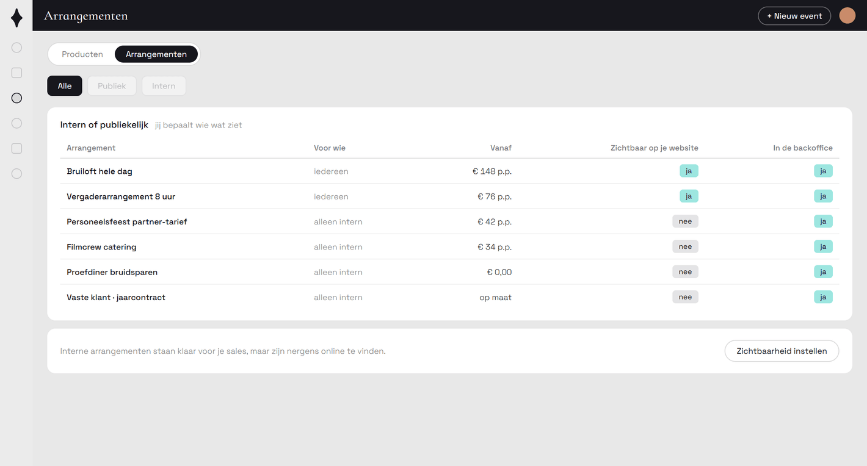Select the Arrangementen tab pill
The height and width of the screenshot is (466, 867).
coord(156,54)
